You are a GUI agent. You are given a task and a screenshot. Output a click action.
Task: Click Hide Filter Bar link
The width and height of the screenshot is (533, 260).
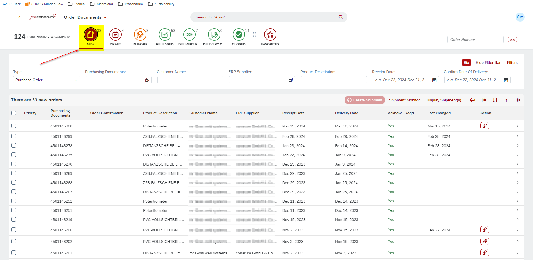488,62
